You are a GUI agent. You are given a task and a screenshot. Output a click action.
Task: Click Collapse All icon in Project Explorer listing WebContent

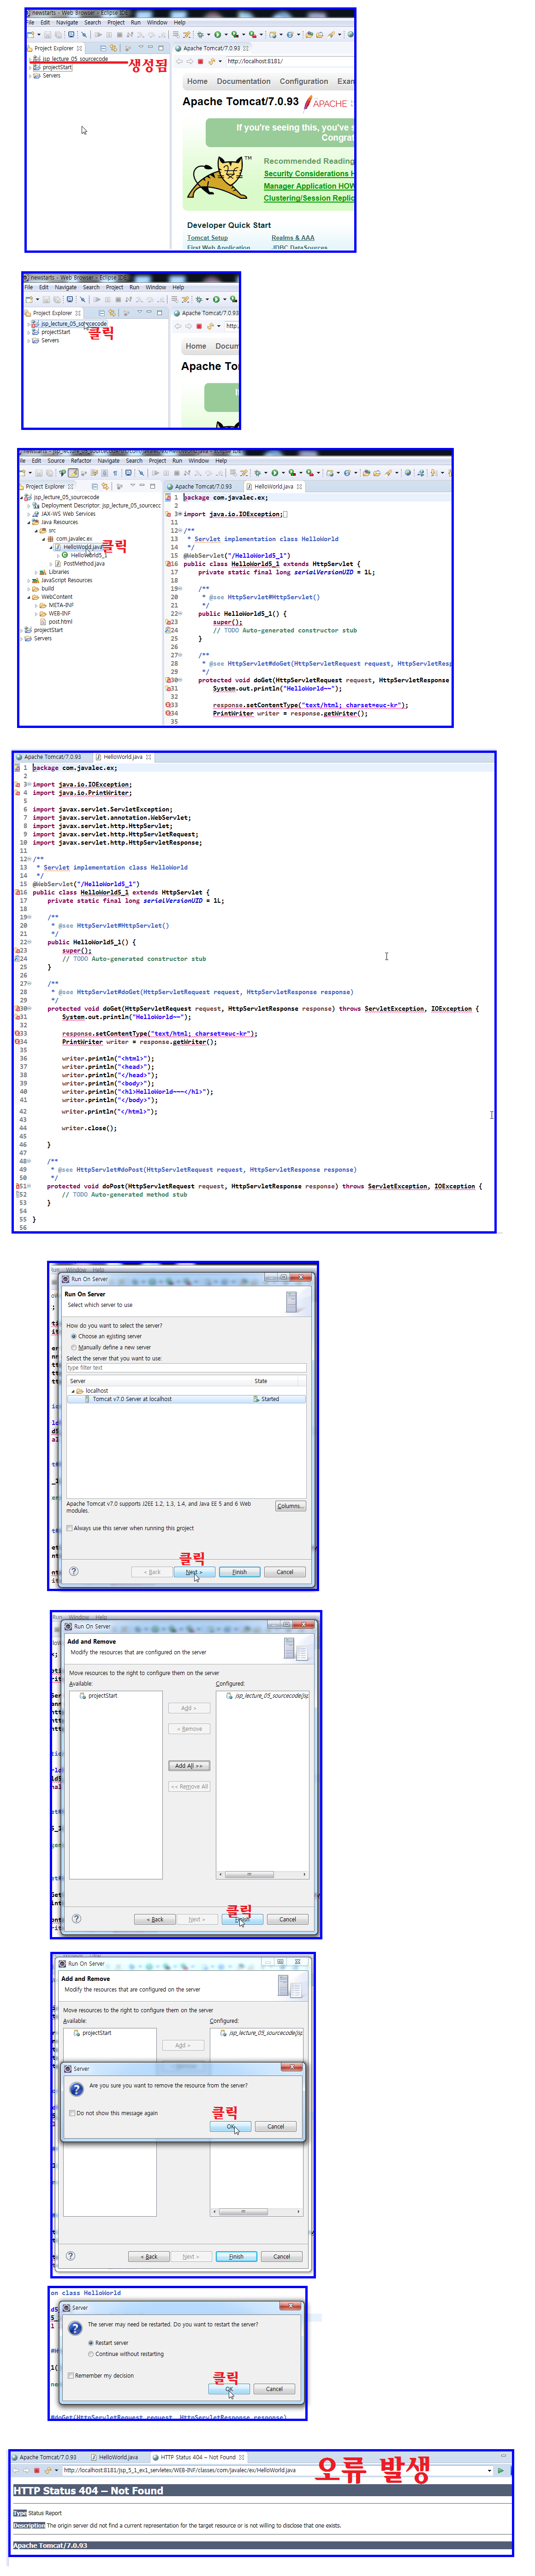pyautogui.click(x=95, y=486)
